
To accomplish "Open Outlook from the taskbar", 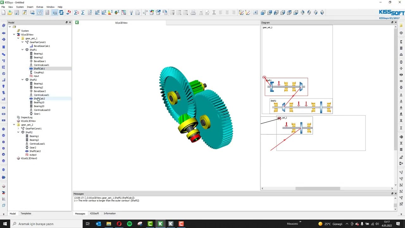I will click(x=98, y=224).
